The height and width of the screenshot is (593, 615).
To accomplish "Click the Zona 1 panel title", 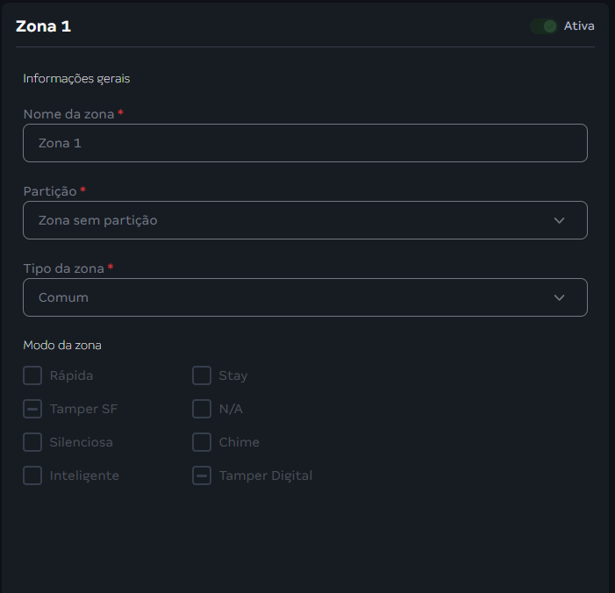I will [43, 26].
